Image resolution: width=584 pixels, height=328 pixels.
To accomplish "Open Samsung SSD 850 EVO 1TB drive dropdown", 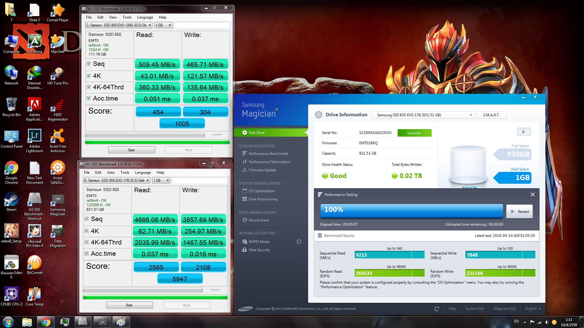I will pyautogui.click(x=423, y=115).
